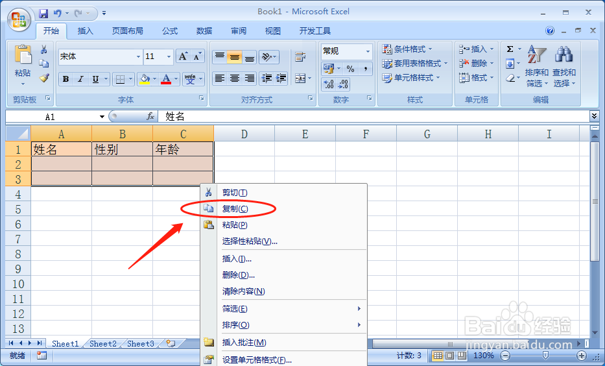Viewport: 605px width, 366px height.
Task: Click 格式 format button in cells group
Action: pos(476,78)
